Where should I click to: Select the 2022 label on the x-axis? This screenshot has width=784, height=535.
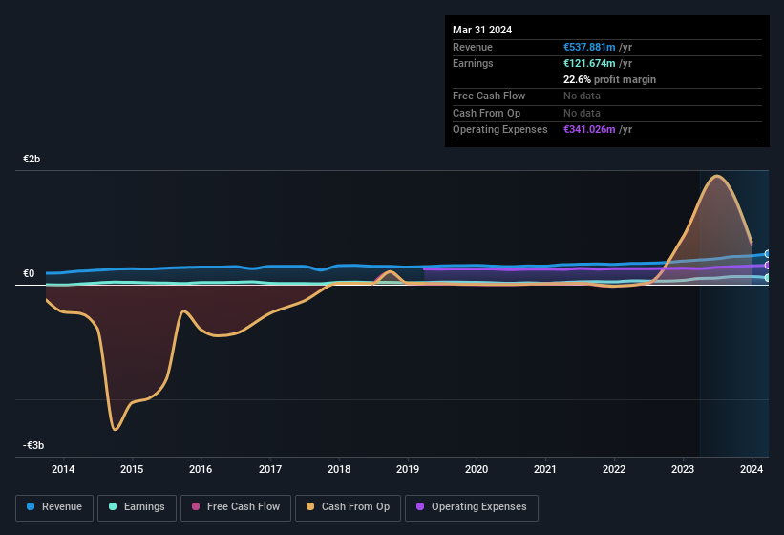[x=614, y=469]
